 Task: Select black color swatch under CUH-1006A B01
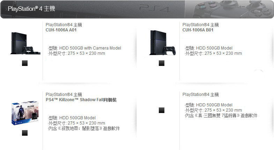click(162, 63)
